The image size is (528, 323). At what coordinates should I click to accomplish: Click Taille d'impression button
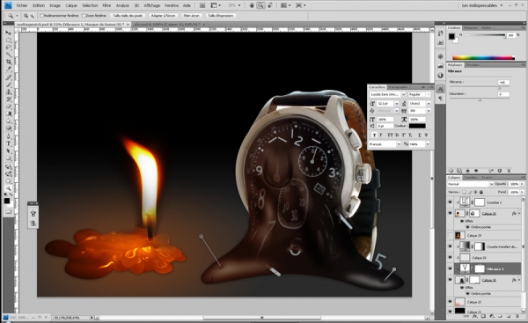click(x=220, y=16)
